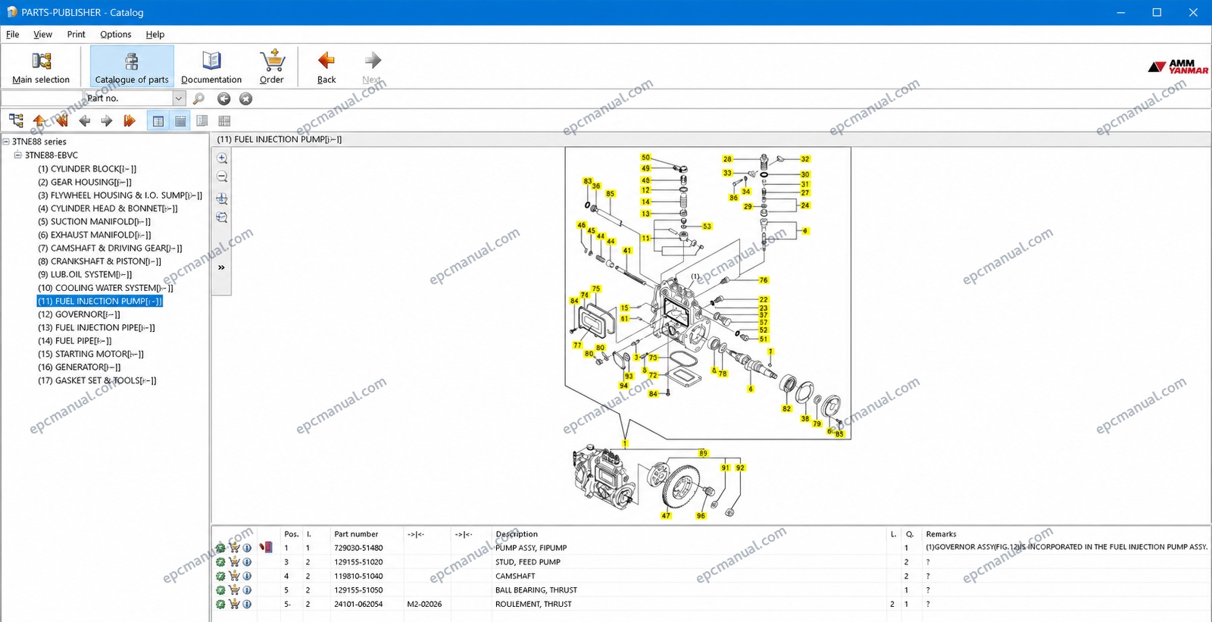Select (16) GENERATOR in tree

80,367
